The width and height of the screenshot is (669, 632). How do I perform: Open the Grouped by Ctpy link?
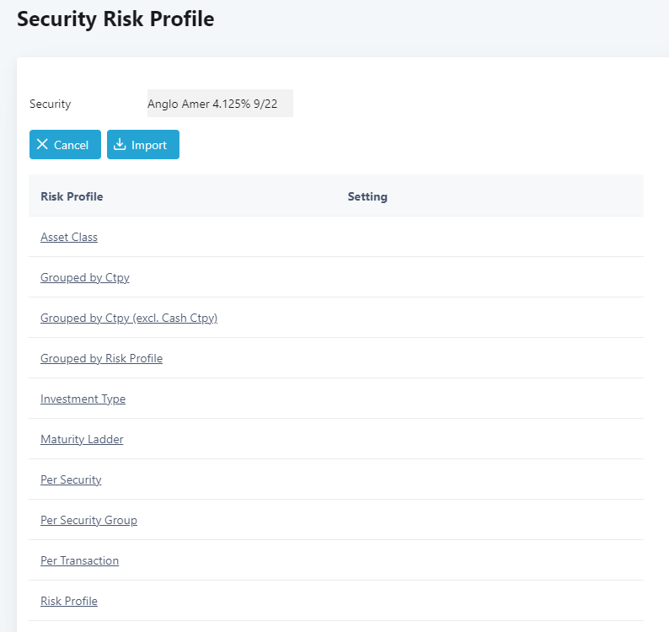coord(85,277)
